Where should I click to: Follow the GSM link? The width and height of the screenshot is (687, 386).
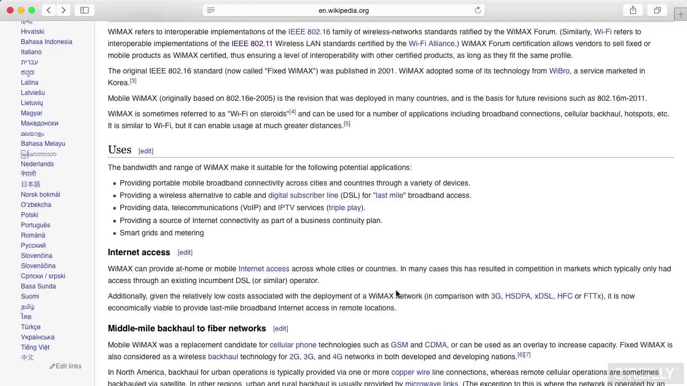pos(399,345)
